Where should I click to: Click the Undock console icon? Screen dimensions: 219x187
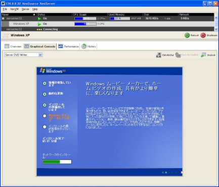(x=203, y=55)
